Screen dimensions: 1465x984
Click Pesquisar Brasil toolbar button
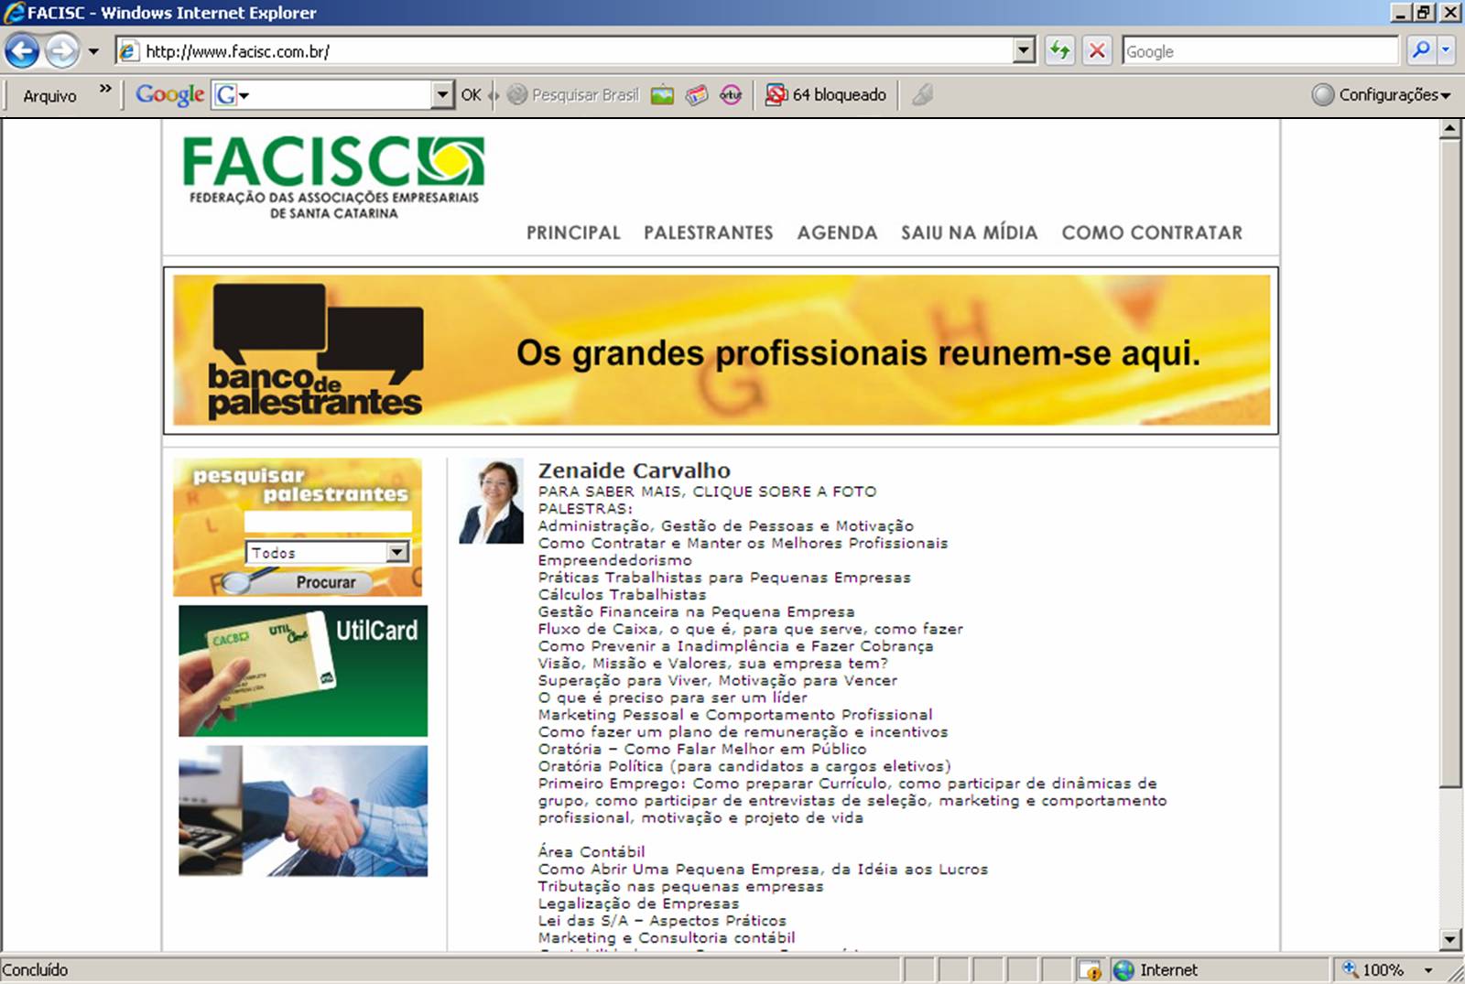(574, 94)
